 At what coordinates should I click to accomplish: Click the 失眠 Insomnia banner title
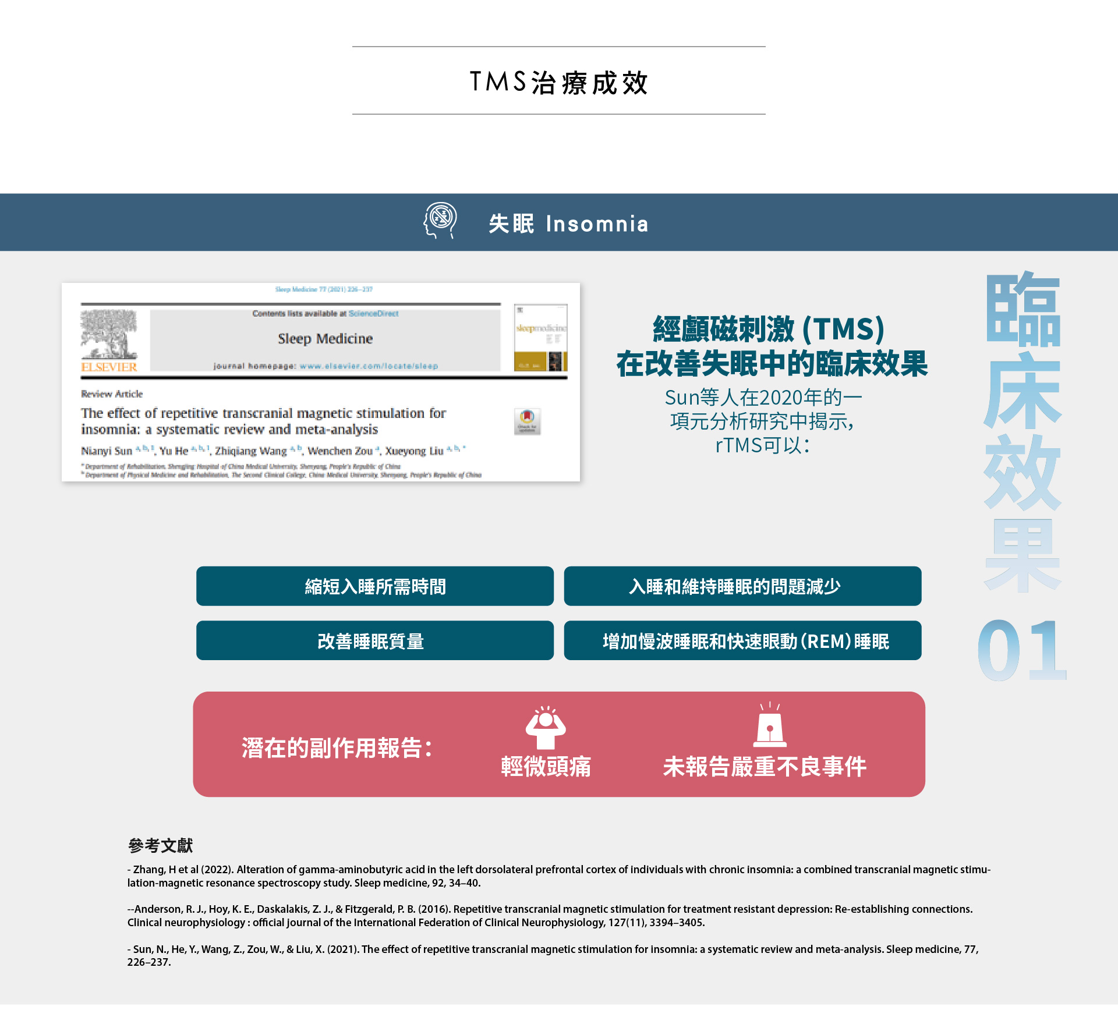(568, 224)
